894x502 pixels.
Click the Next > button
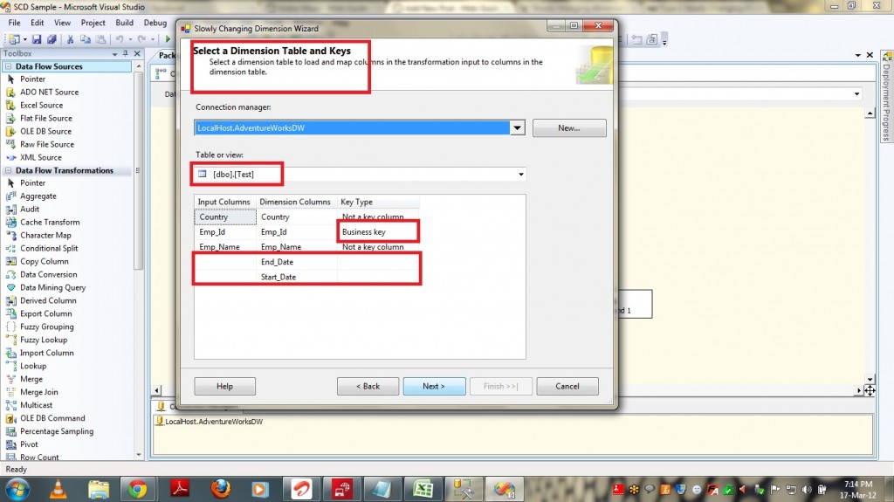pos(434,386)
